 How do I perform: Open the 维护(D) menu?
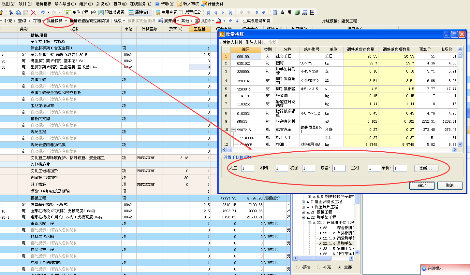click(86, 4)
